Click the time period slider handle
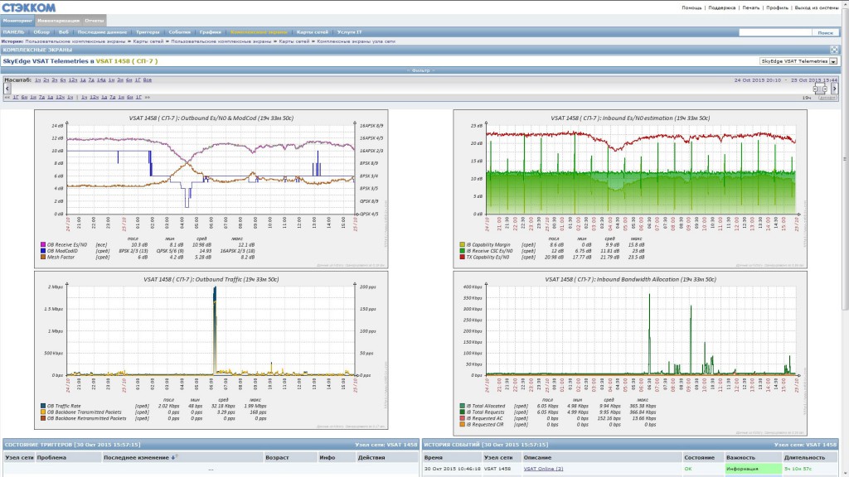 coord(820,89)
